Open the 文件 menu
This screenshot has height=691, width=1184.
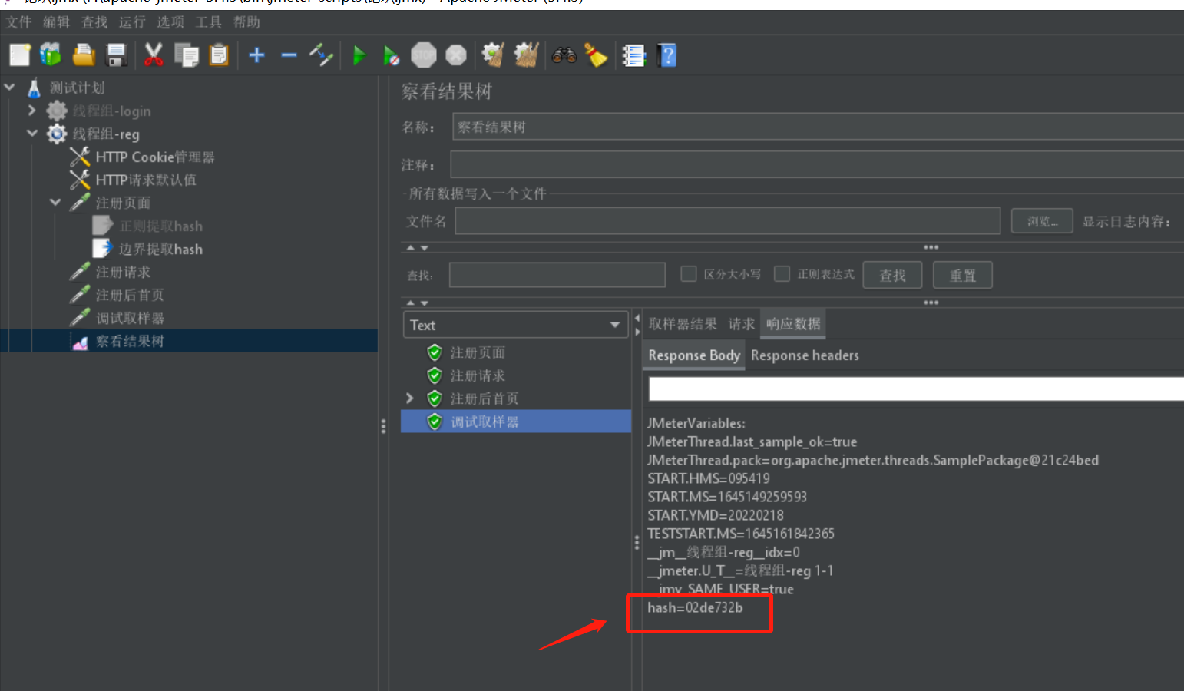click(x=18, y=22)
